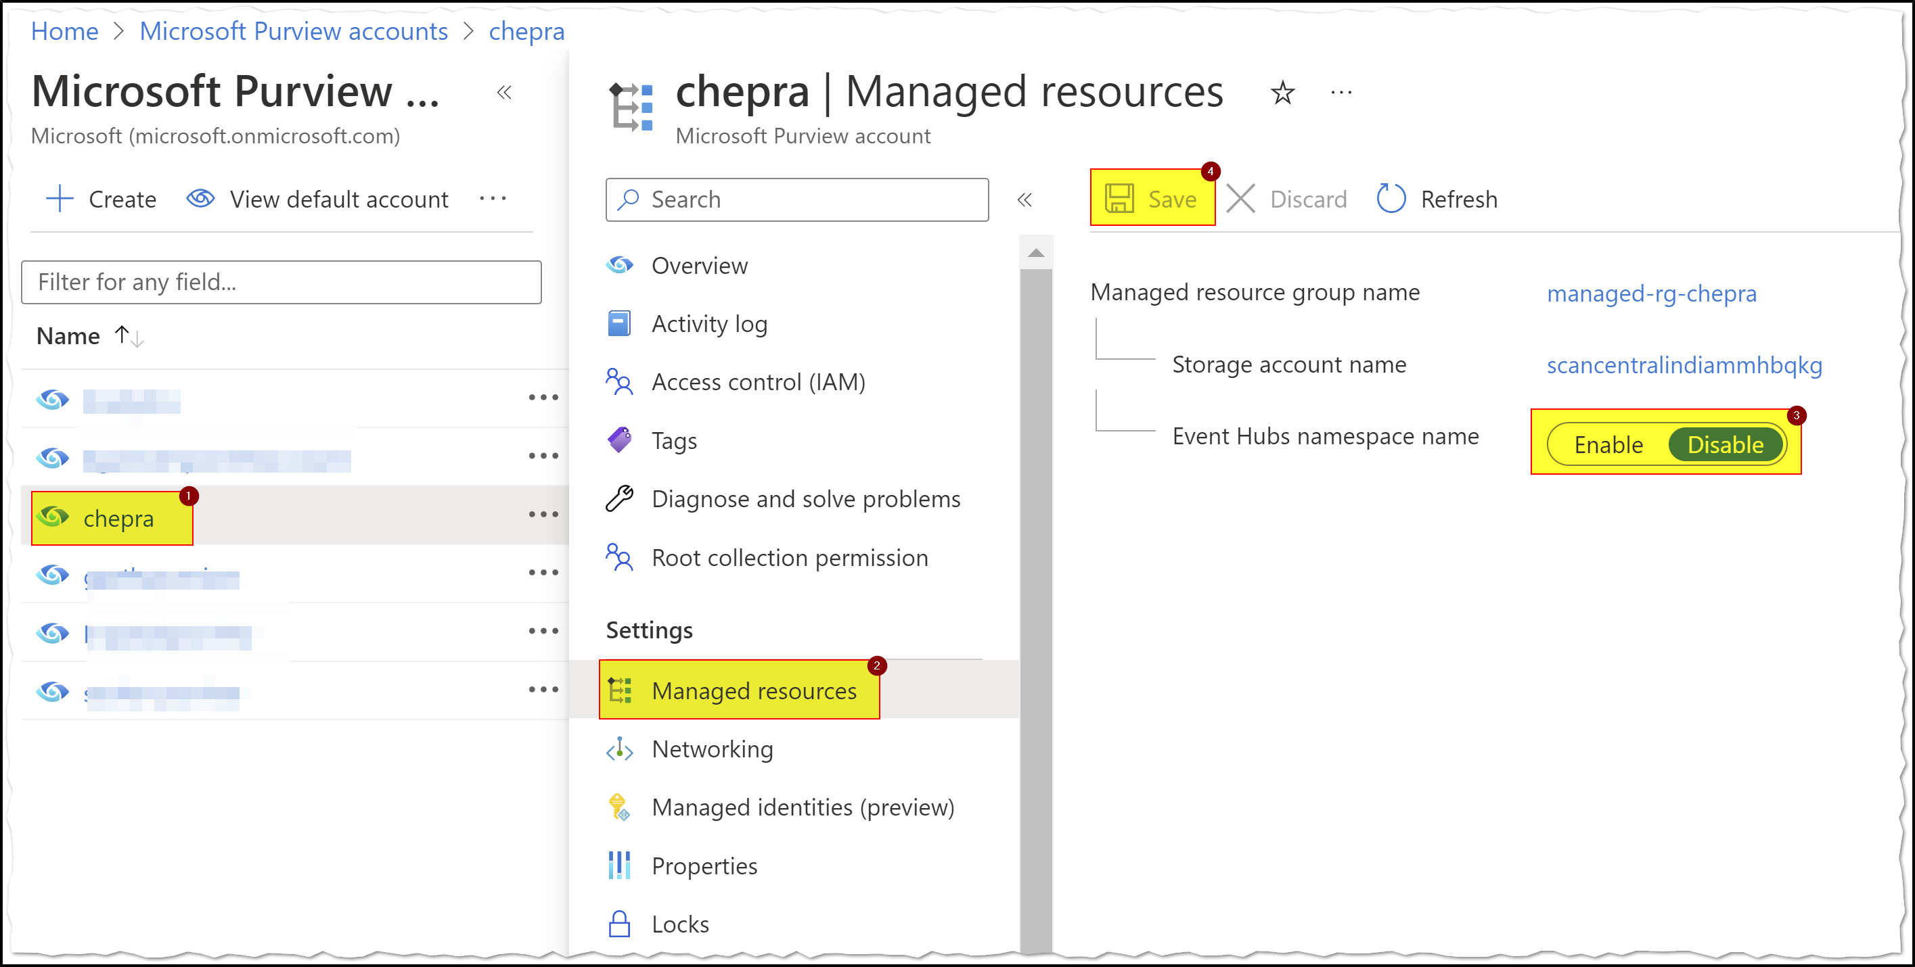1915x967 pixels.
Task: Open scancentralindiammhbqkg storage account link
Action: point(1684,364)
